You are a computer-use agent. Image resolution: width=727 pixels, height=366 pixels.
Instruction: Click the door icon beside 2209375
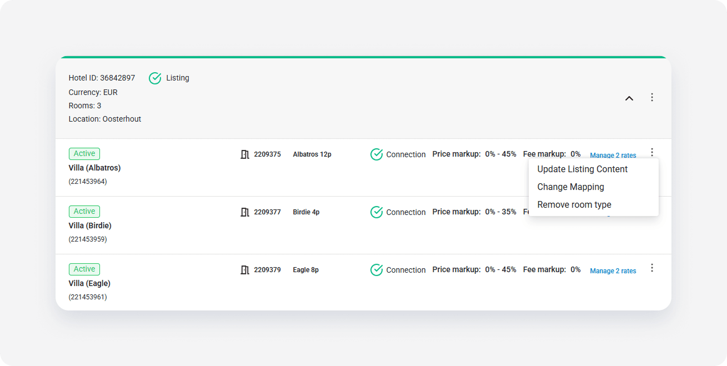pyautogui.click(x=245, y=154)
